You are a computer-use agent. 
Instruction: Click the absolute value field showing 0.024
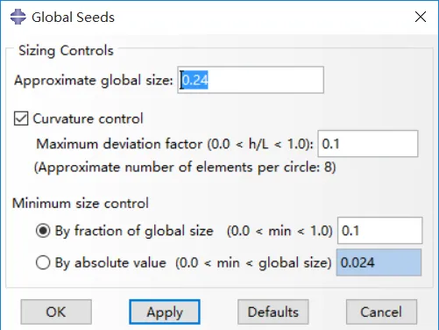(379, 262)
